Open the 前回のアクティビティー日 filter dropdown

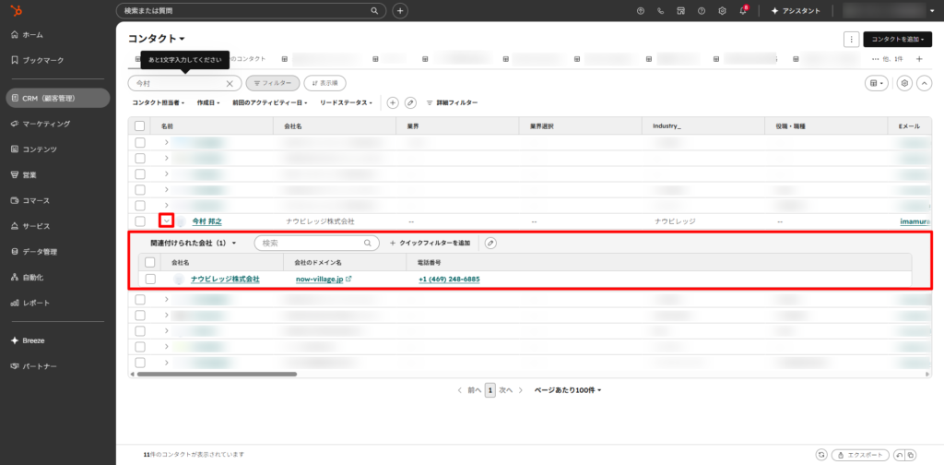click(x=270, y=103)
